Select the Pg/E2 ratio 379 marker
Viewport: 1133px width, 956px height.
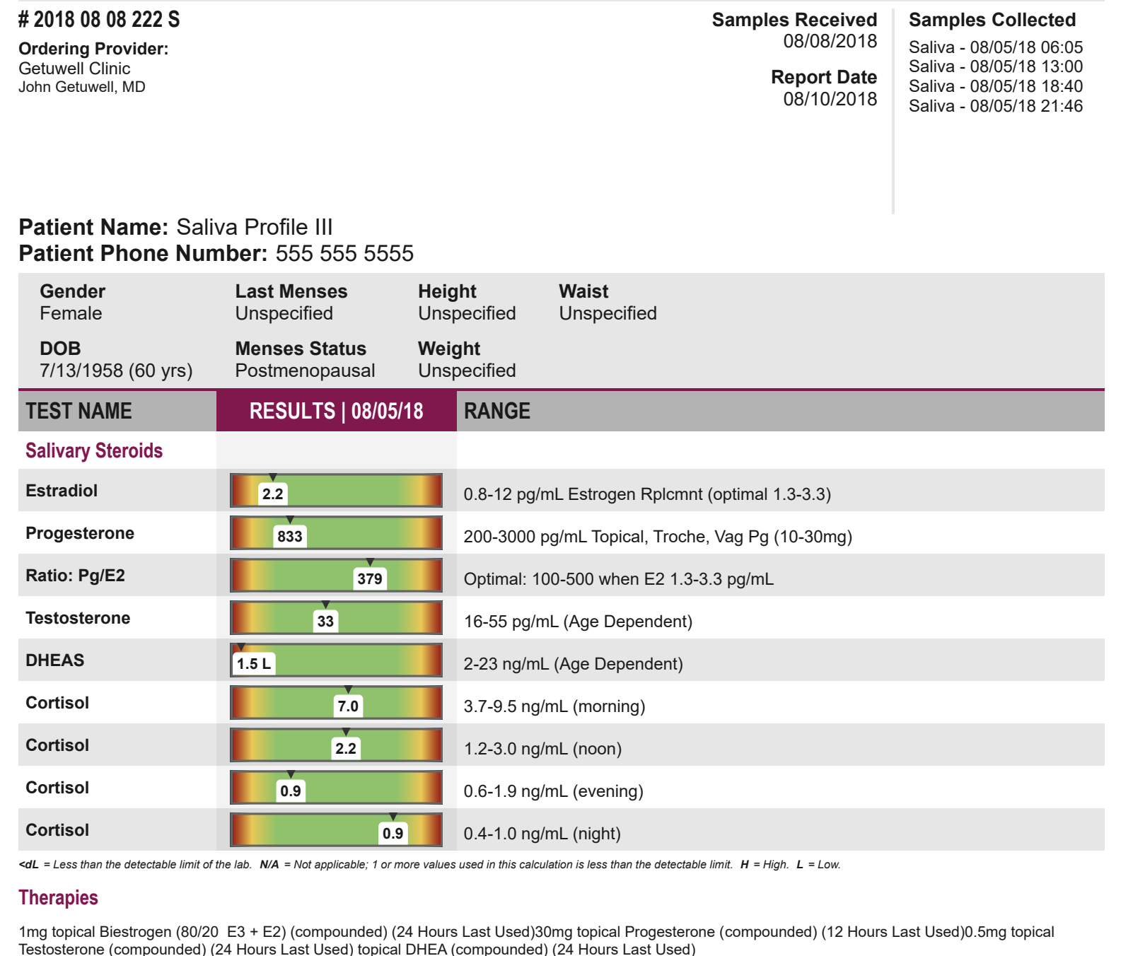(x=370, y=578)
